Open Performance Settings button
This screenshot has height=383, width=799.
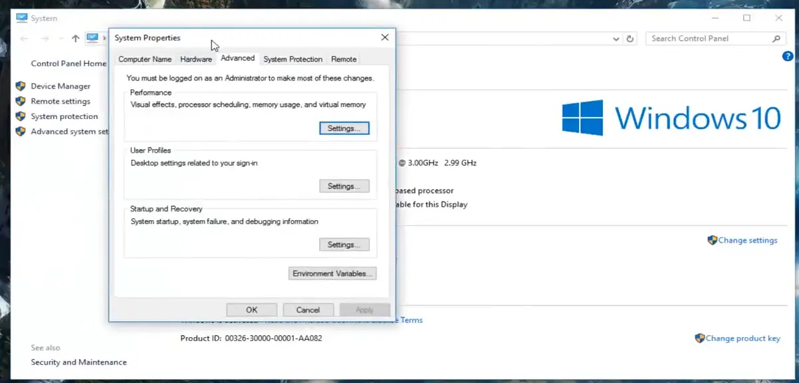click(x=344, y=128)
